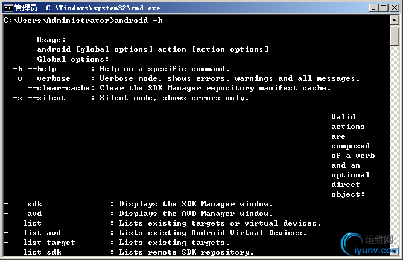
Task: Click the 'Global options:' heading
Action: click(73, 59)
